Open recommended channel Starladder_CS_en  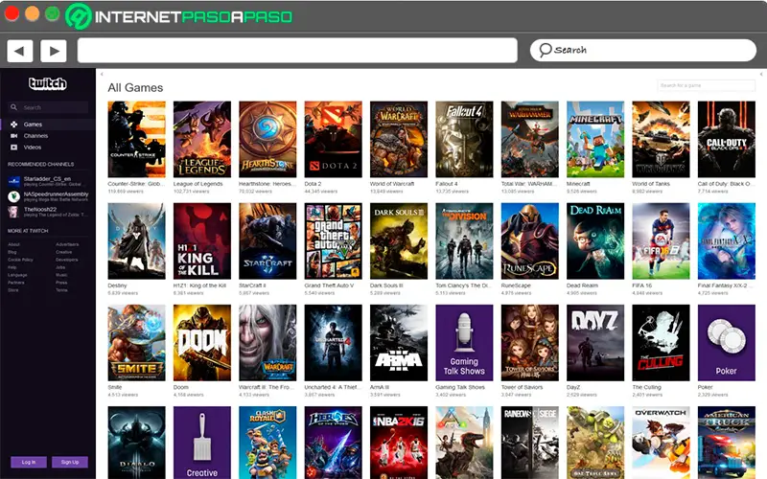point(48,181)
